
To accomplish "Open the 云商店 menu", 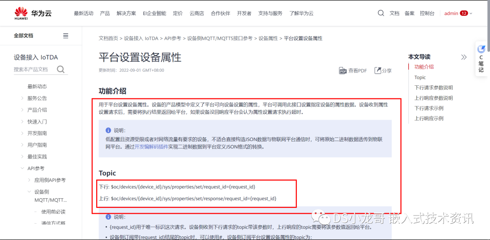I will [196, 14].
